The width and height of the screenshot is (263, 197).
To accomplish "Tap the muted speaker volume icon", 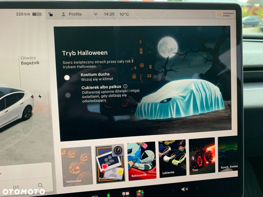I will coord(185,189).
